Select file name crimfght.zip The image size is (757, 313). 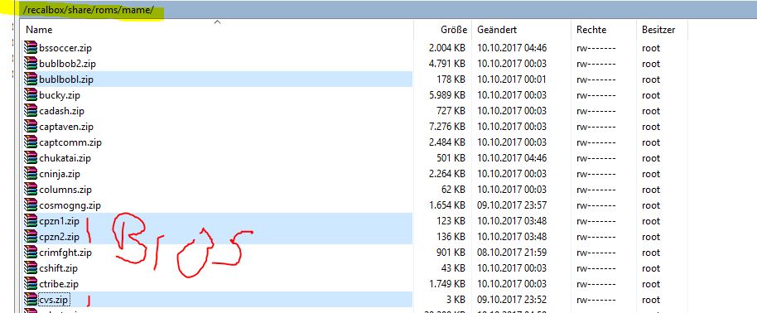(x=65, y=253)
